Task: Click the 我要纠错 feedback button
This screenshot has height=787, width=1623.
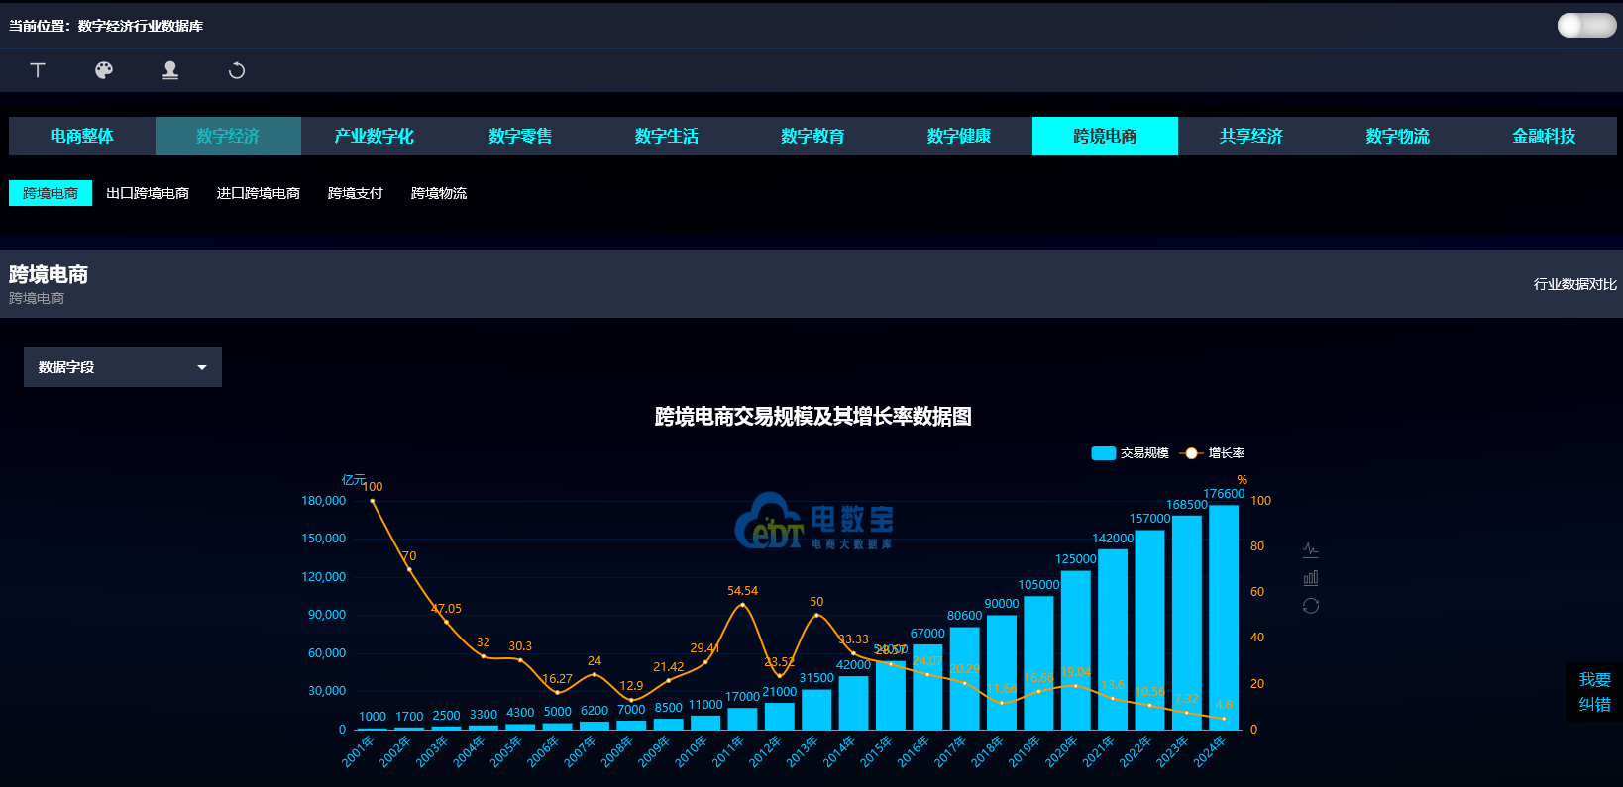Action: click(x=1594, y=692)
